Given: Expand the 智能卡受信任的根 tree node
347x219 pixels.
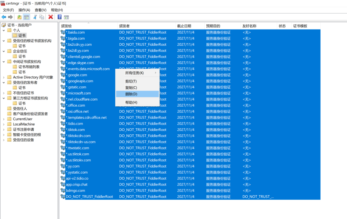Looking at the screenshot, I should [x=4, y=135].
